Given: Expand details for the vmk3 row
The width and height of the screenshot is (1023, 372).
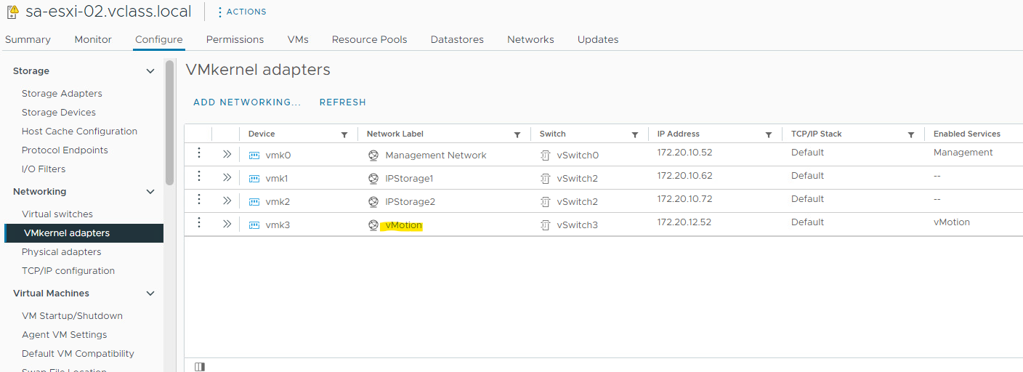Looking at the screenshot, I should click(x=227, y=224).
